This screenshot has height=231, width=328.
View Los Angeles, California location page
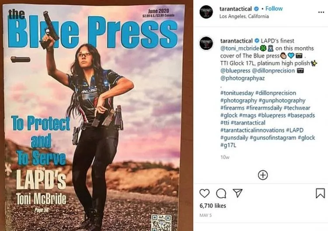click(244, 16)
